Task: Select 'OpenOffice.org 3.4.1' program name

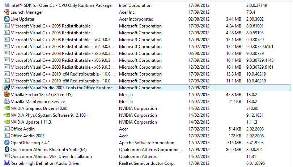Action: click(x=30, y=143)
